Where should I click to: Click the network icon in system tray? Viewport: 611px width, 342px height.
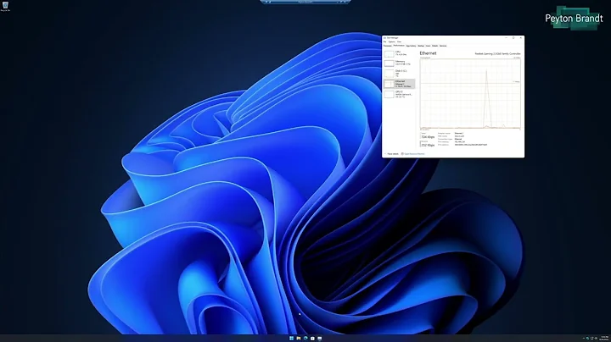pos(592,338)
